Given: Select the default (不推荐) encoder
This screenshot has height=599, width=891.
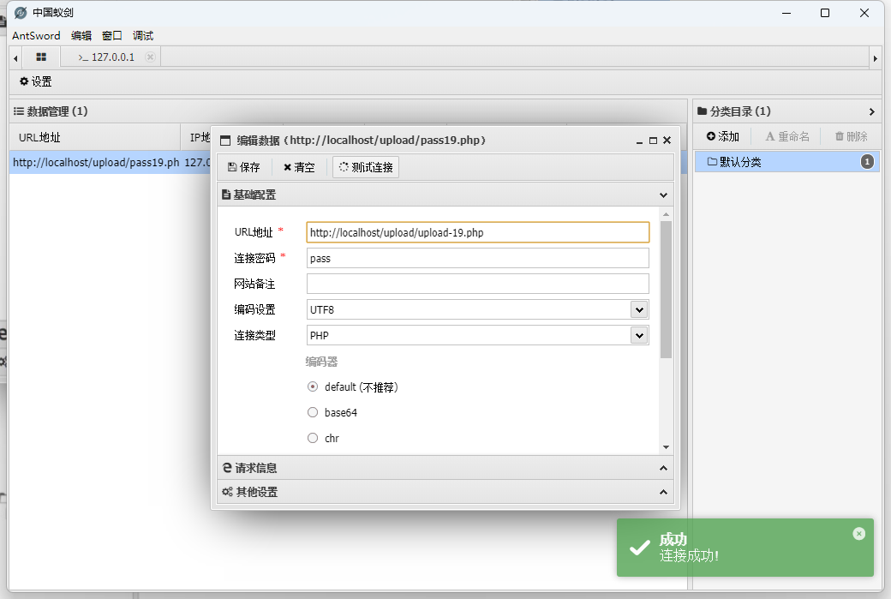Looking at the screenshot, I should [x=313, y=387].
